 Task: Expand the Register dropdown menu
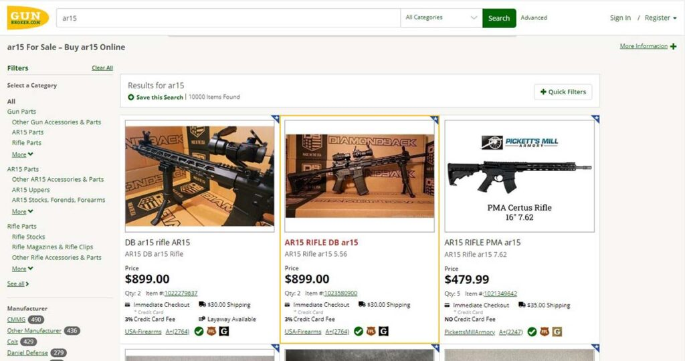[x=660, y=18]
